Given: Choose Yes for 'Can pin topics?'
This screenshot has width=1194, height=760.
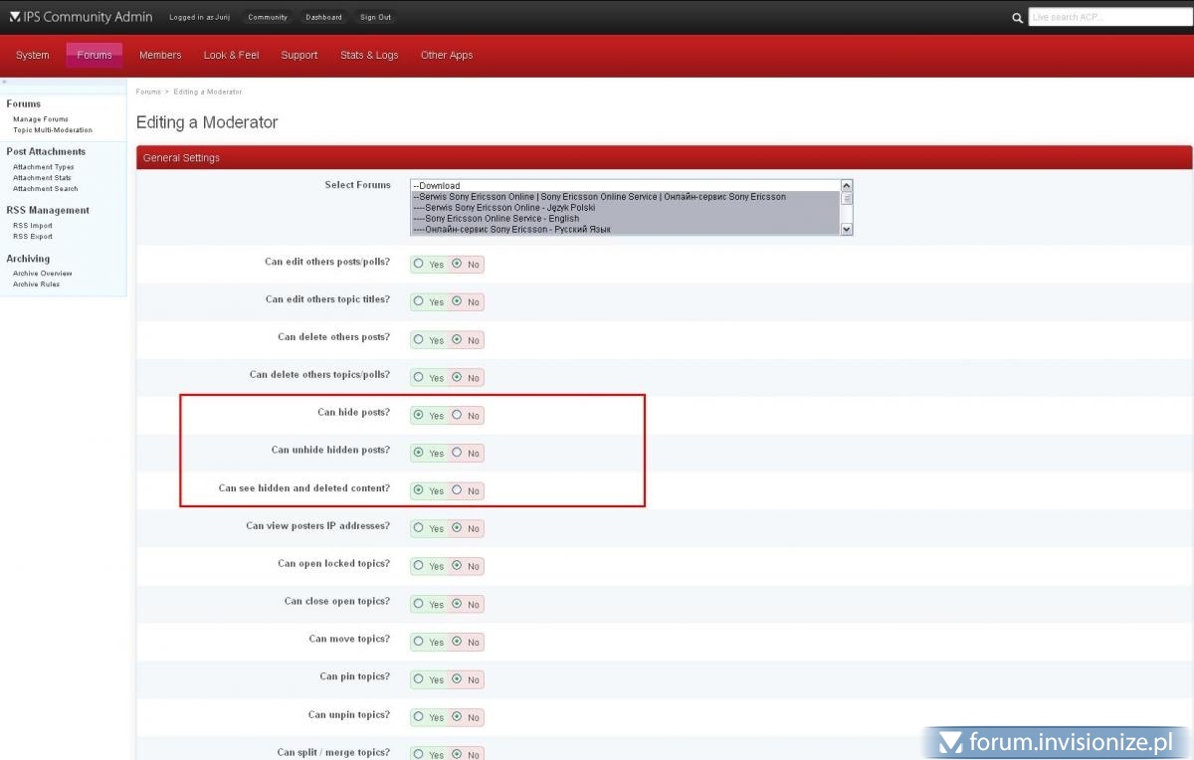Looking at the screenshot, I should click(419, 679).
